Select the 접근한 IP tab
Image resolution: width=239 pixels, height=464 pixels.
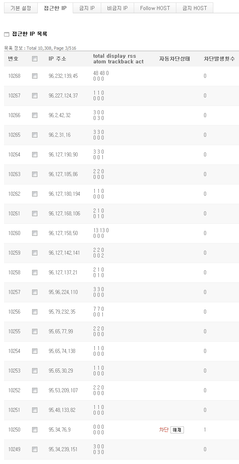pos(55,8)
